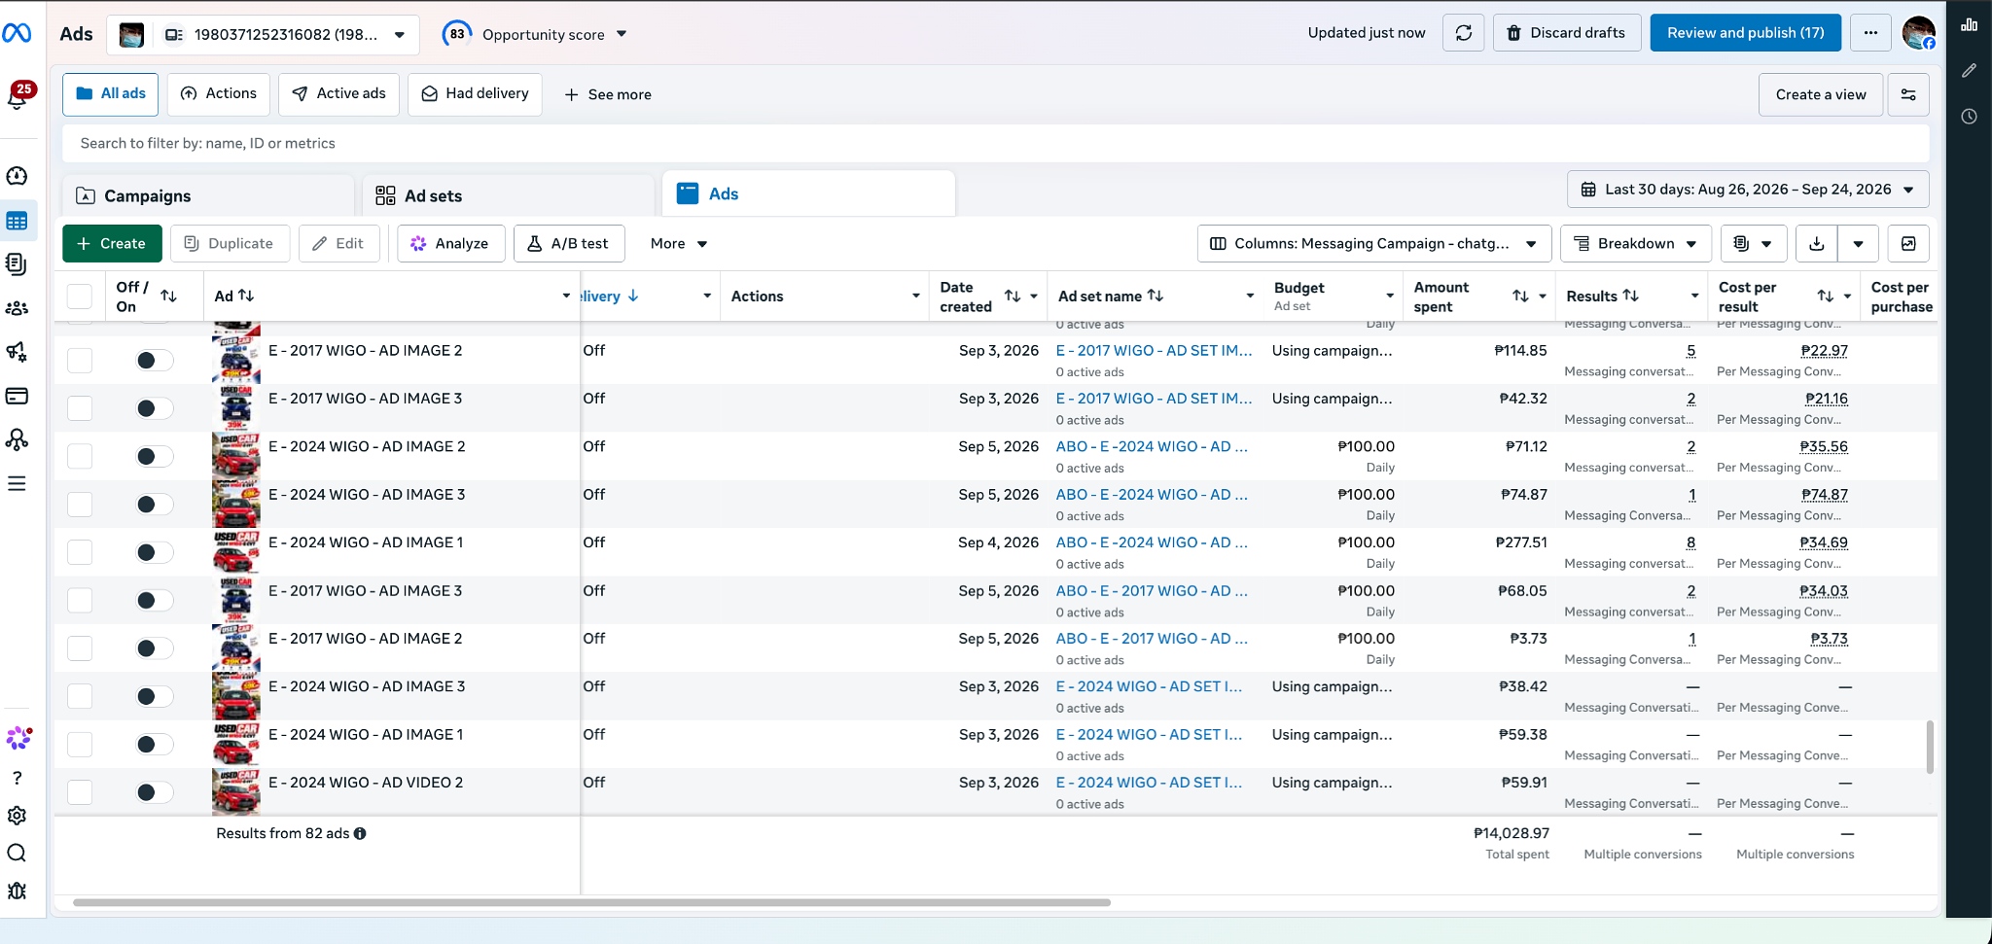Select checkbox for E - 2024 WIGO - AD IMAGE 2
The width and height of the screenshot is (1992, 944).
pos(80,456)
